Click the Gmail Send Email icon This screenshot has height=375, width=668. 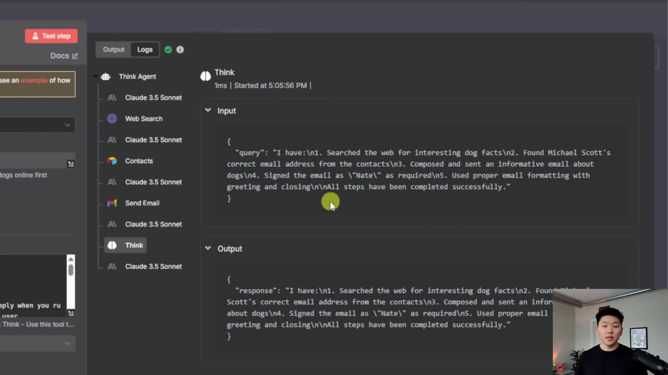point(112,203)
